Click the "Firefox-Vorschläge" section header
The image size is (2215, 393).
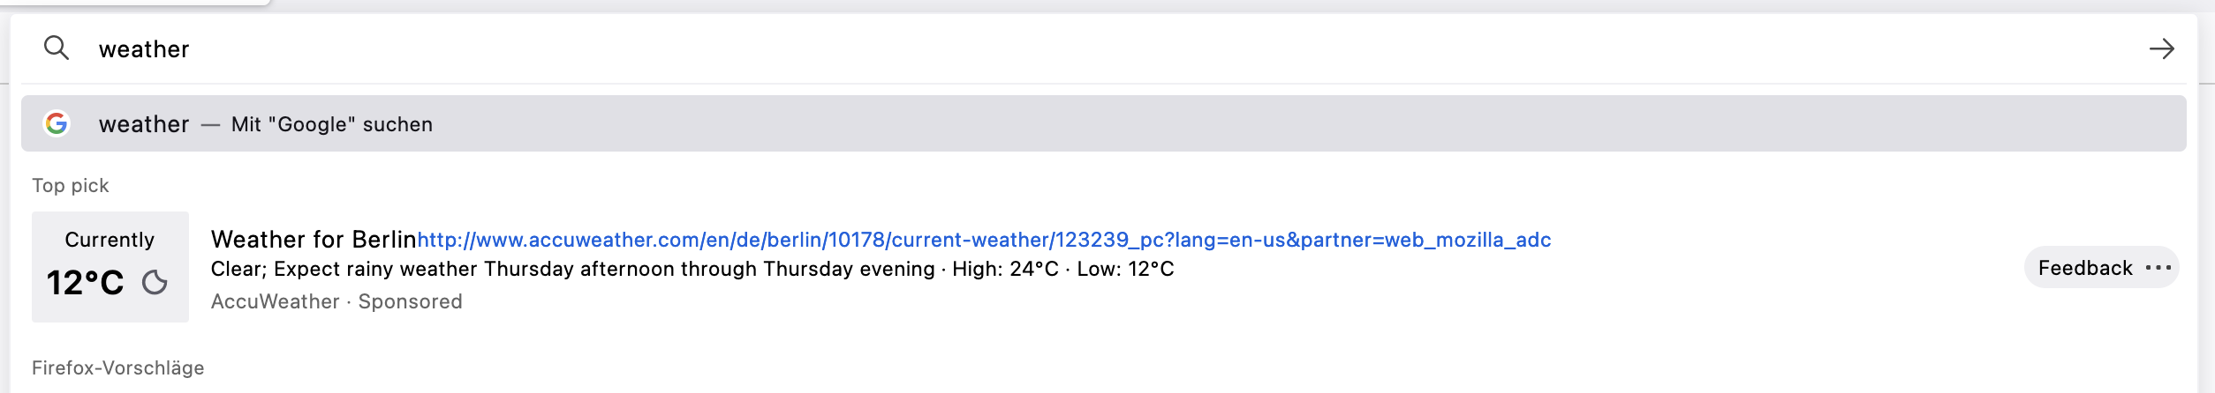[x=117, y=367]
